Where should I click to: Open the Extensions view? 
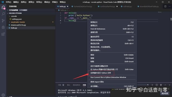(3, 34)
